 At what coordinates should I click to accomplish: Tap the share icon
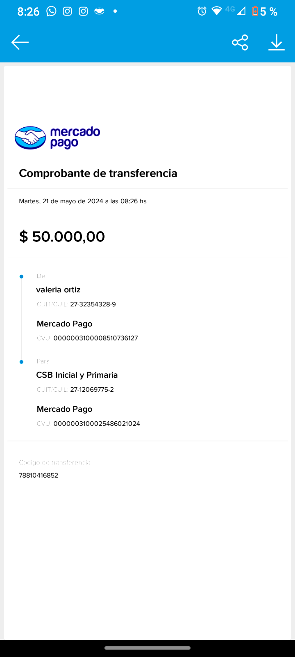click(240, 42)
